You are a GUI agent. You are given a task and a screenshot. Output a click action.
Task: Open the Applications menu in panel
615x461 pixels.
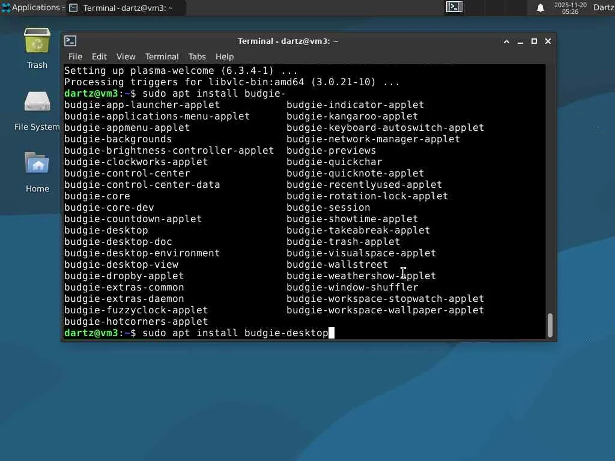(32, 7)
